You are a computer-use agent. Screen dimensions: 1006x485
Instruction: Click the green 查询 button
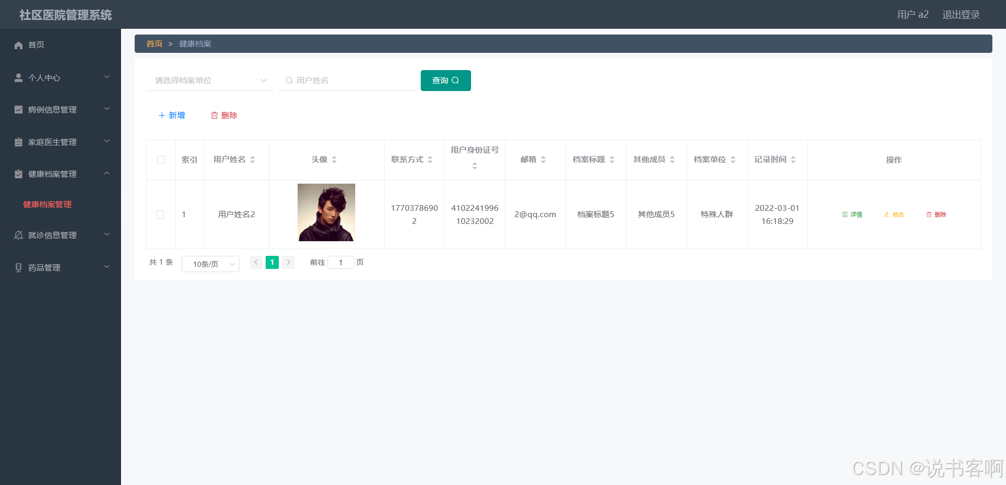445,81
